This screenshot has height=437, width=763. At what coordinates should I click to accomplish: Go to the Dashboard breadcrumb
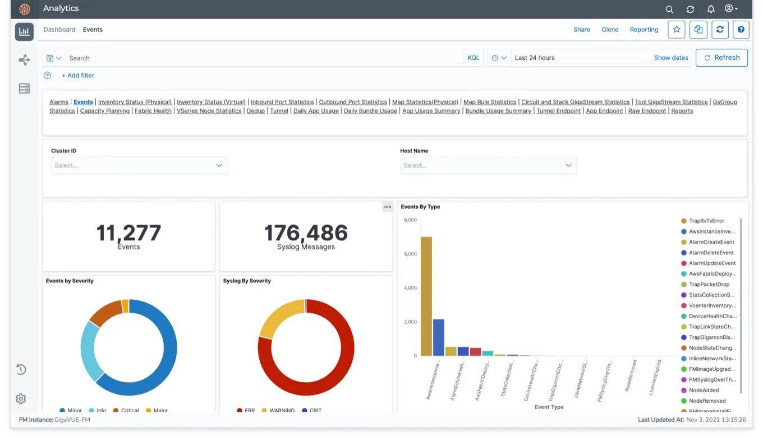[x=59, y=30]
